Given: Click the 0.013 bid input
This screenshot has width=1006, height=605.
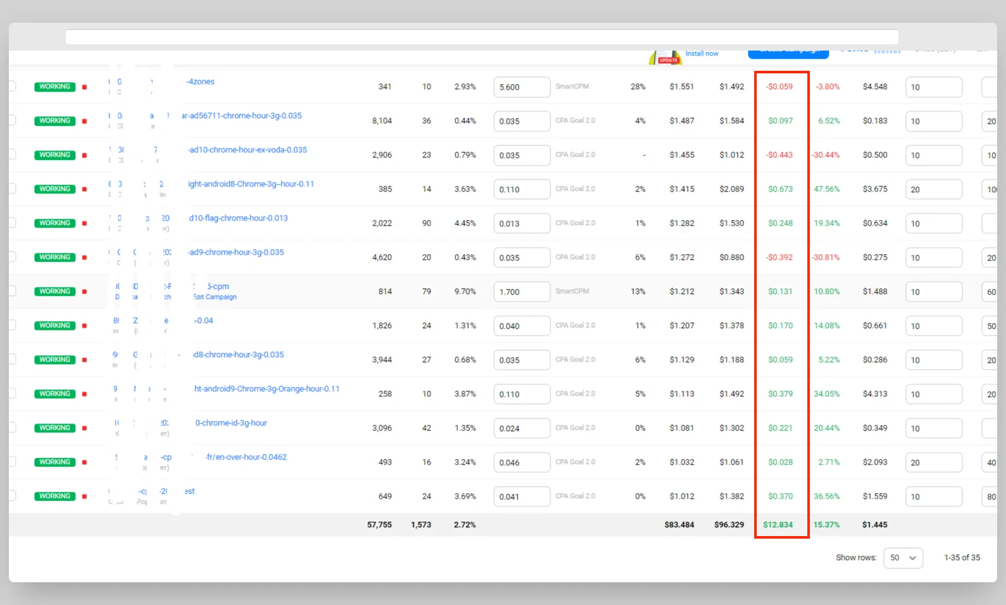Looking at the screenshot, I should (x=522, y=224).
